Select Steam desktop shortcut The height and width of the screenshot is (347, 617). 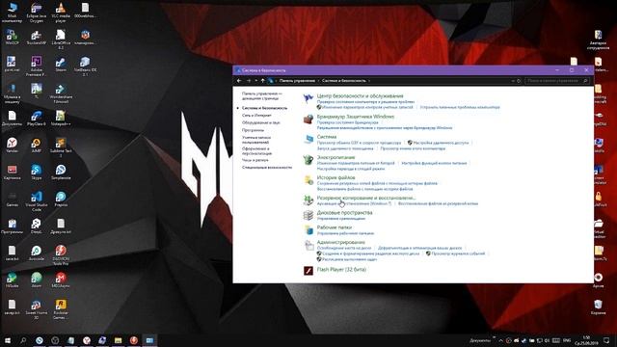[61, 65]
